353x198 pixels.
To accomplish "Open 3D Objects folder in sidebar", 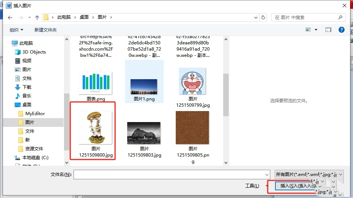I will 31,52.
